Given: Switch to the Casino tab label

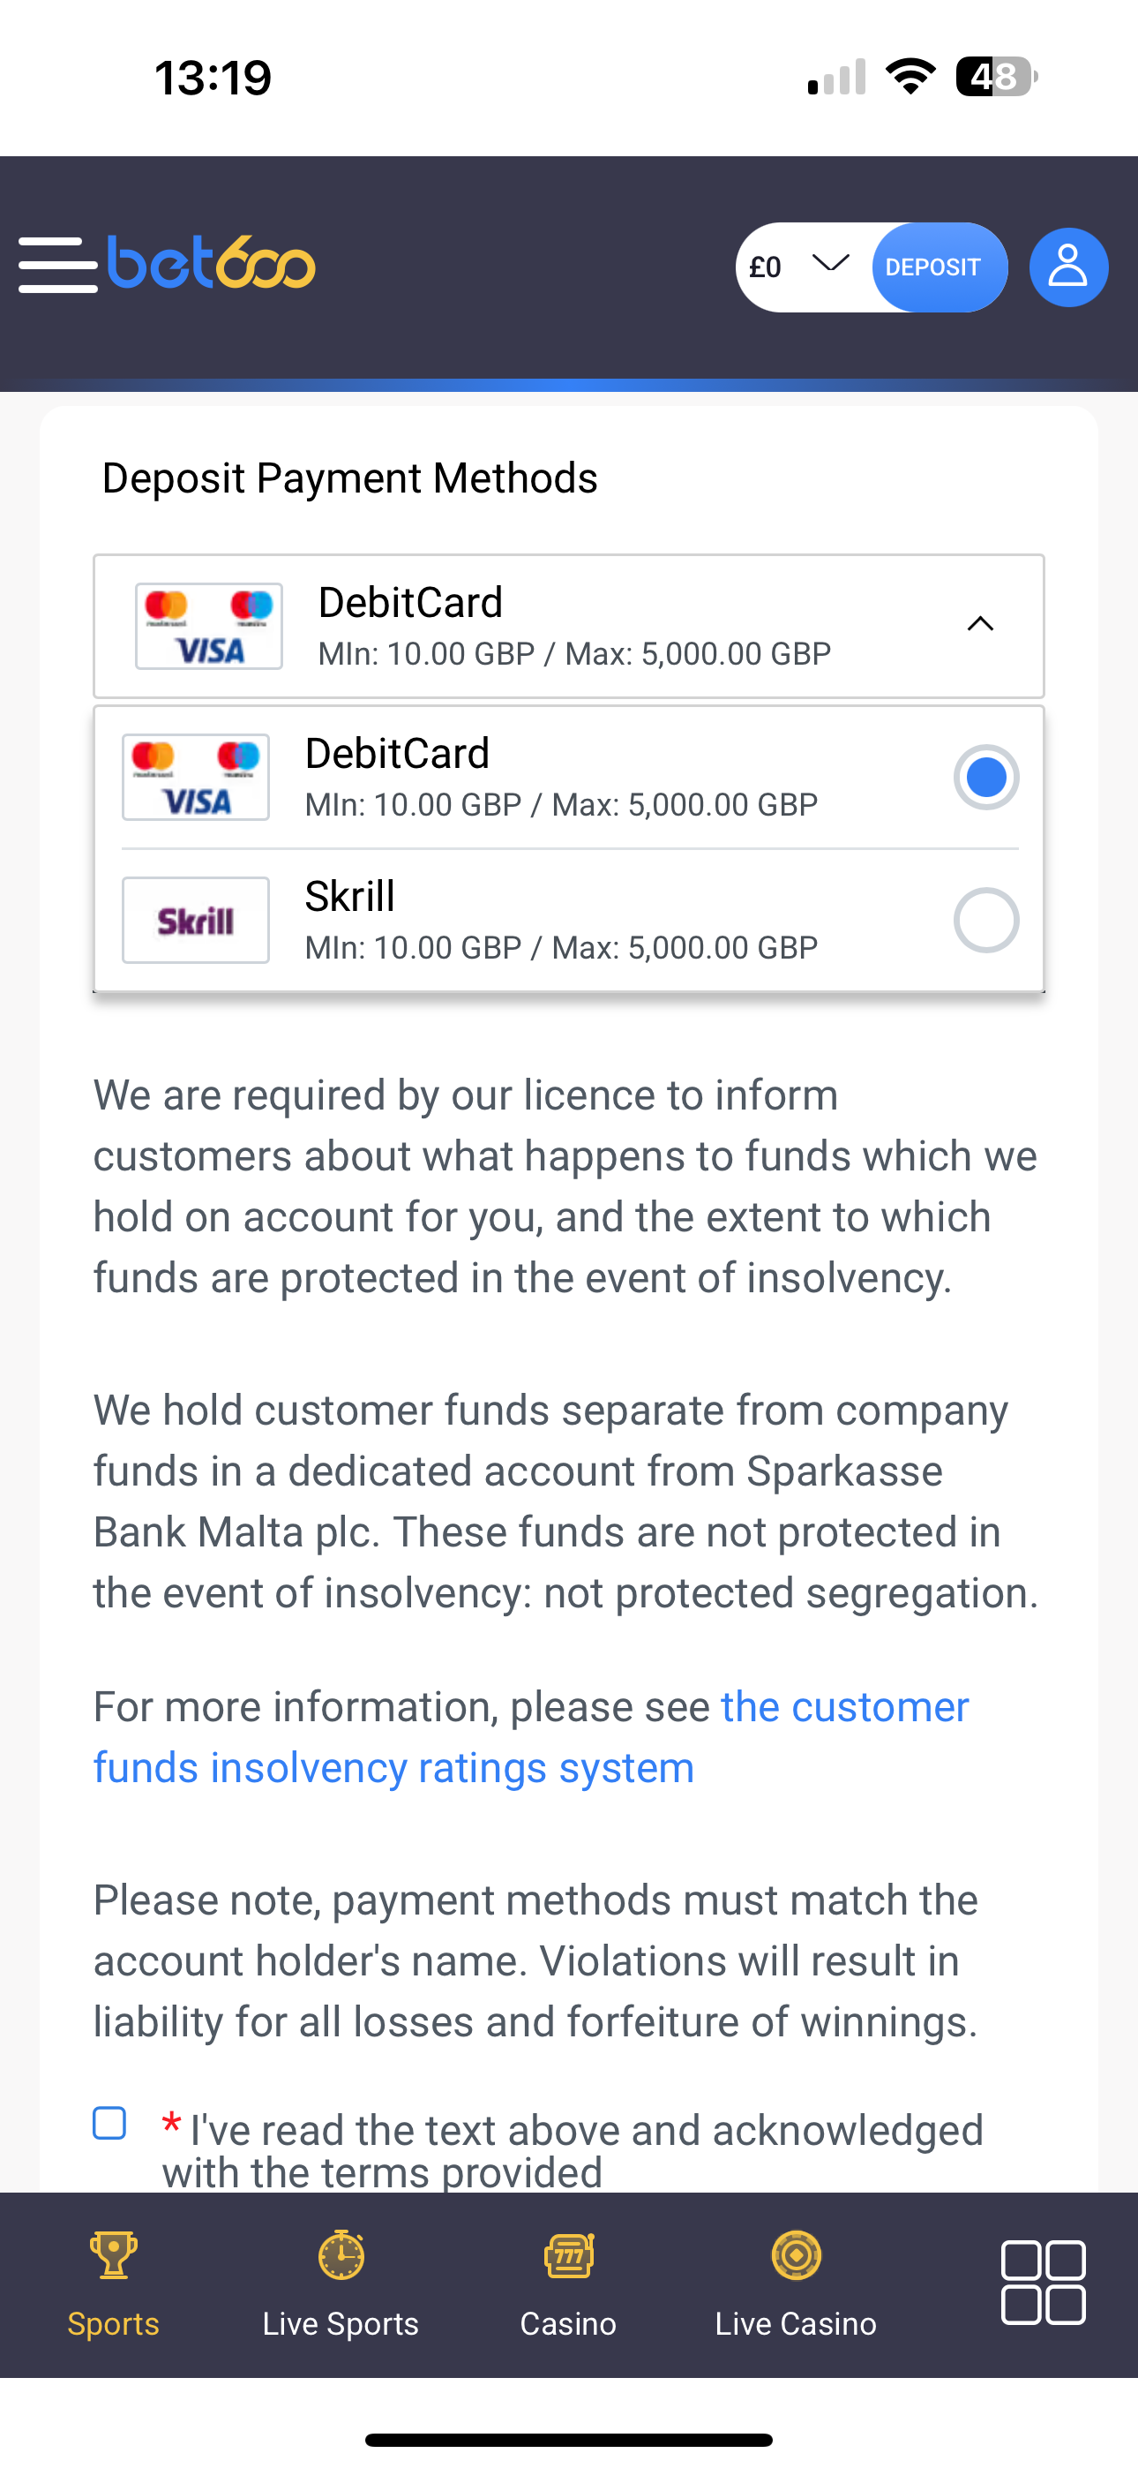Looking at the screenshot, I should (x=568, y=2324).
